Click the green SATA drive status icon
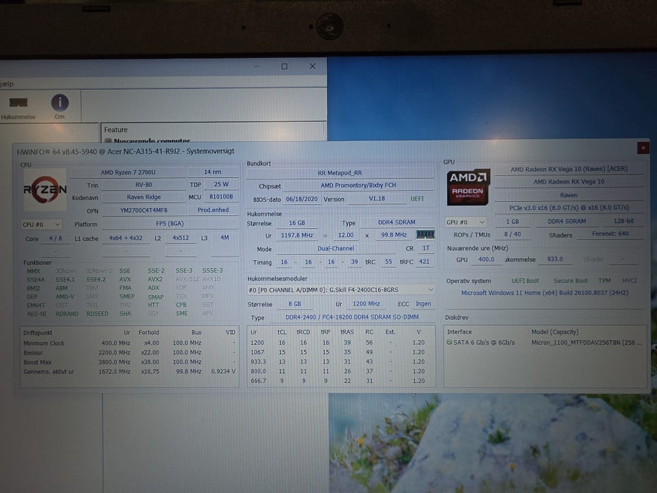657x493 pixels. point(449,342)
